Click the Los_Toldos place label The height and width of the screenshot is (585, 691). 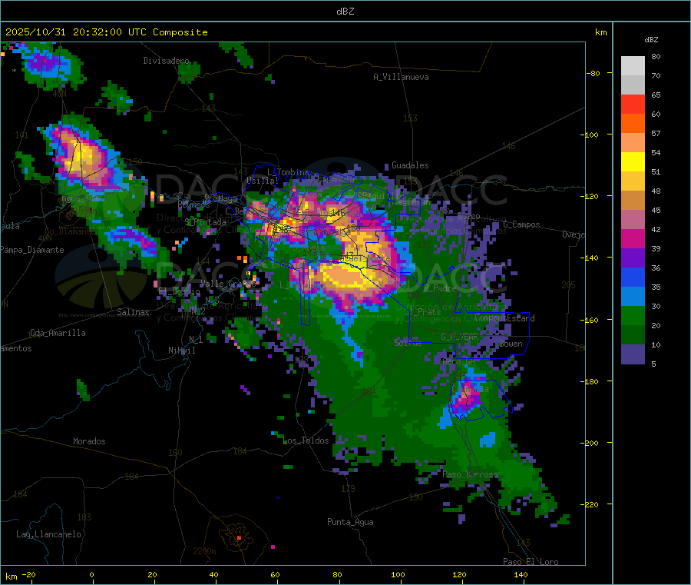pyautogui.click(x=306, y=440)
